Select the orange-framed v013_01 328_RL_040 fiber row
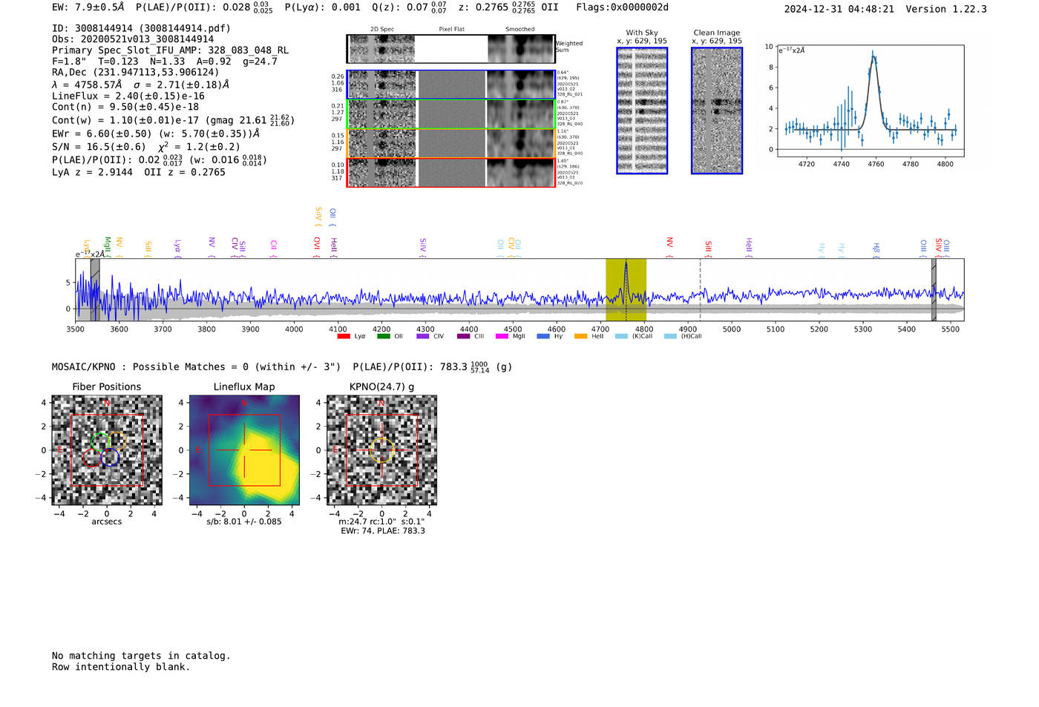 tap(451, 142)
